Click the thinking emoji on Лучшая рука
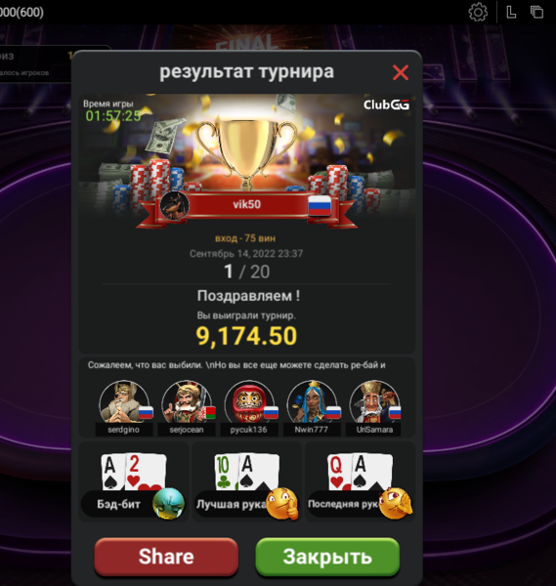556x586 pixels. [282, 503]
